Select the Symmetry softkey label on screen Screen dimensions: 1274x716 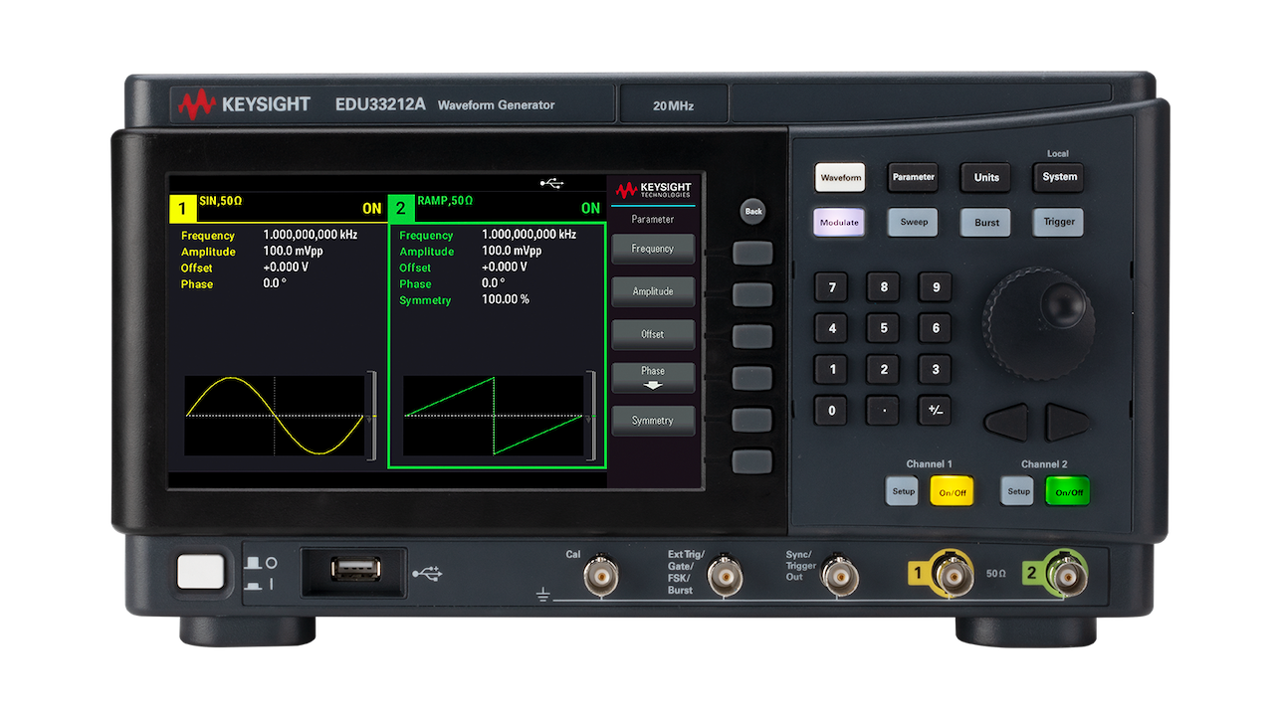tap(653, 421)
